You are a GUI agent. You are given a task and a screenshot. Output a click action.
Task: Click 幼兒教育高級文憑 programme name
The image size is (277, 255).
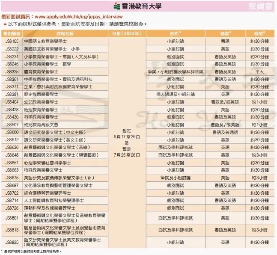(x=41, y=125)
